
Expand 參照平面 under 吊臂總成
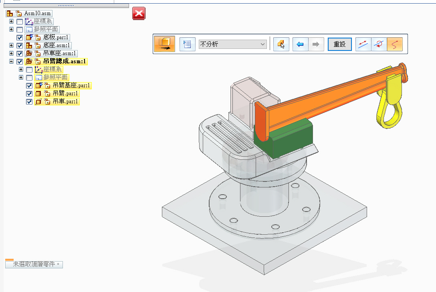coord(21,77)
